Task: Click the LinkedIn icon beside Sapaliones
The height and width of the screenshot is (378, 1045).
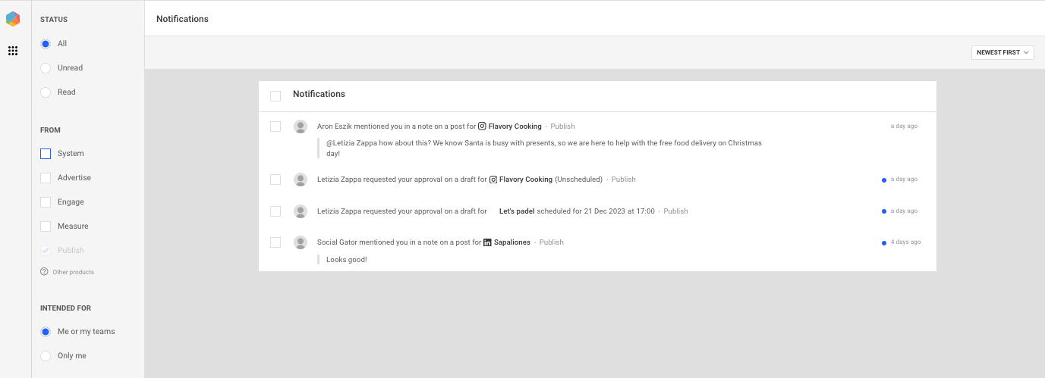Action: click(x=487, y=242)
